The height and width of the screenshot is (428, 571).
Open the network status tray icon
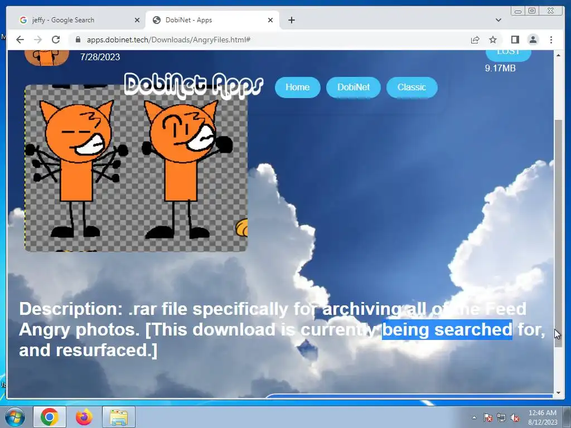(501, 417)
